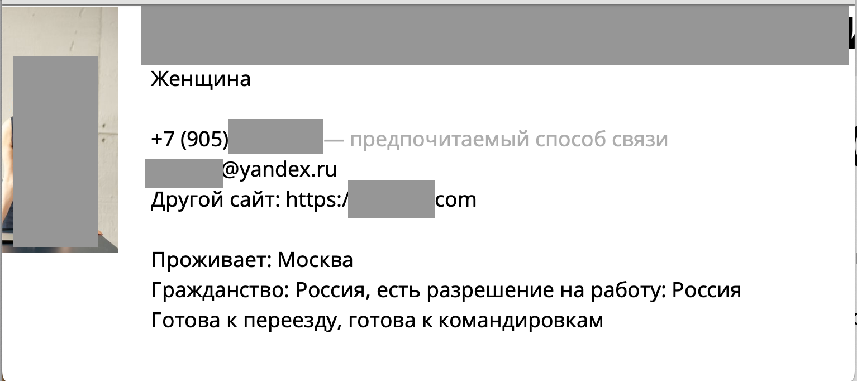Click the "com" ending of site URL
The image size is (857, 381).
click(x=456, y=200)
